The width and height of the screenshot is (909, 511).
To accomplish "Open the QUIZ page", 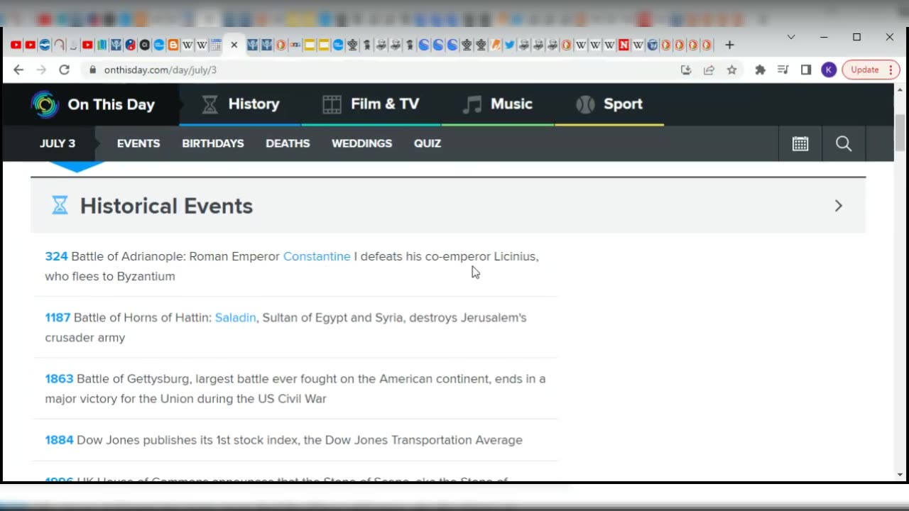I will click(x=428, y=143).
